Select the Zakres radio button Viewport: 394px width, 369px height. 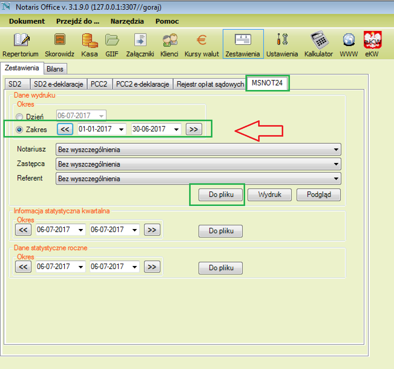point(19,130)
